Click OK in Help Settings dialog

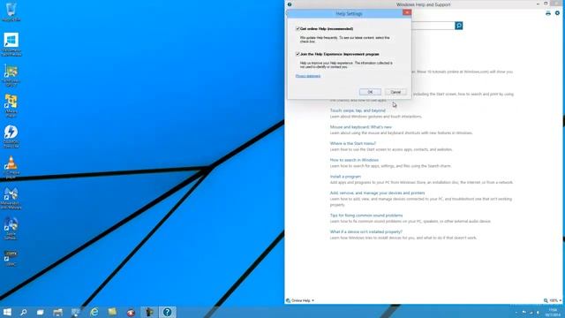pos(370,92)
